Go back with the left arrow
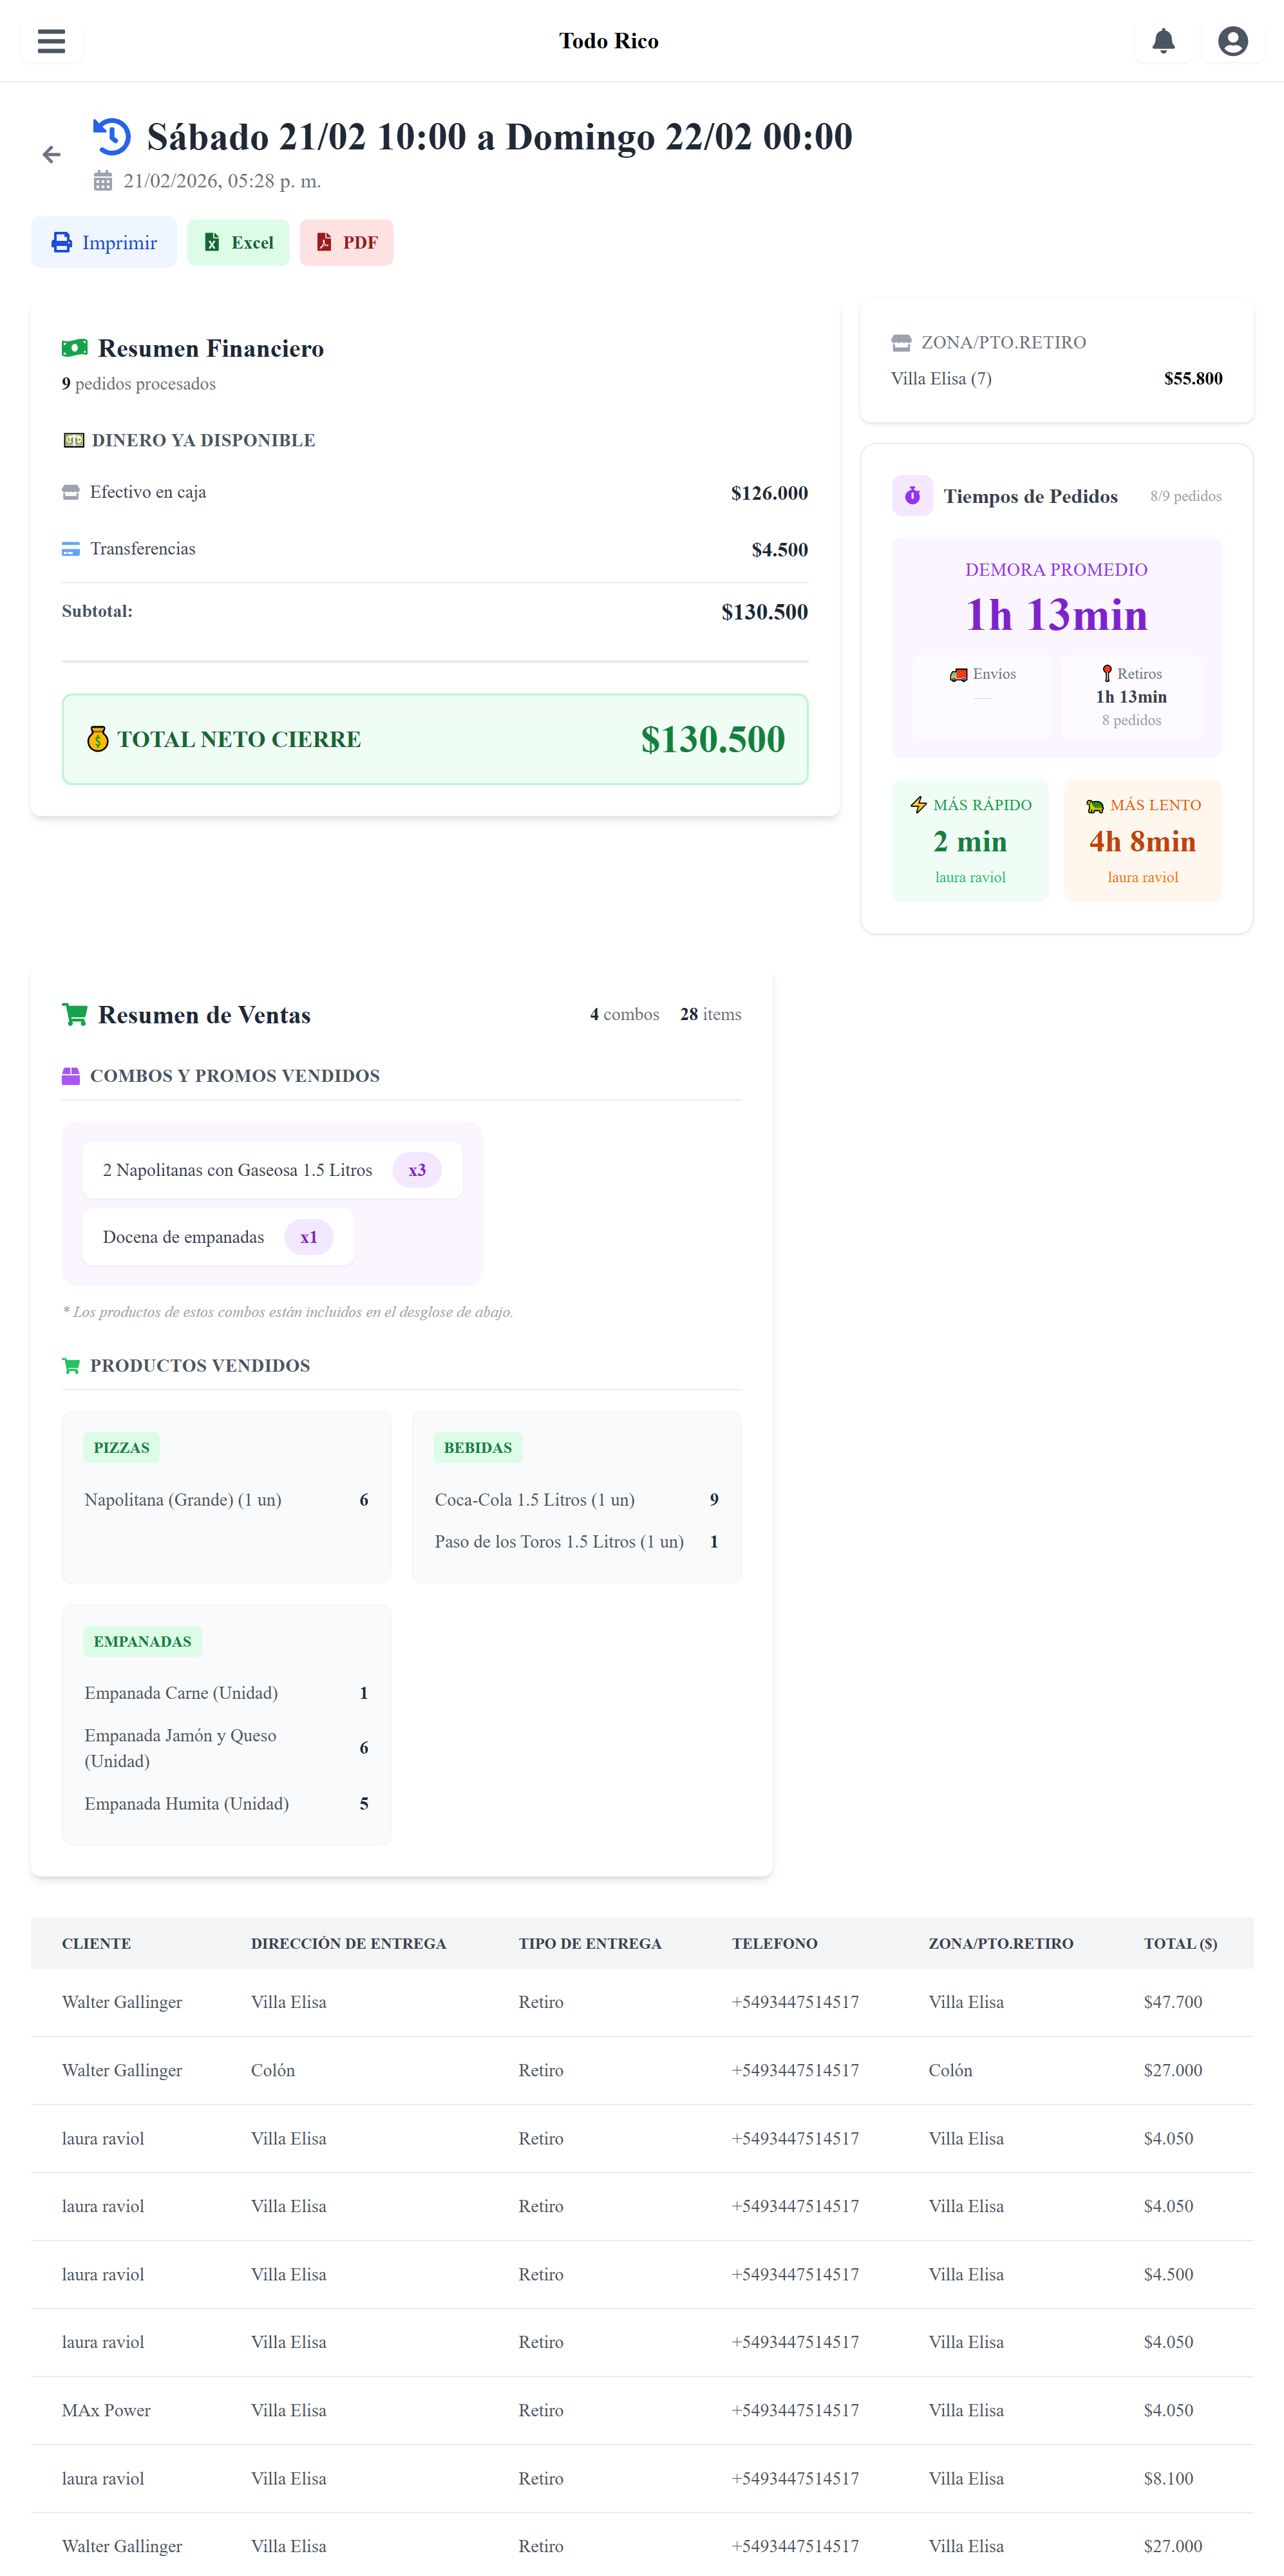 pyautogui.click(x=52, y=154)
